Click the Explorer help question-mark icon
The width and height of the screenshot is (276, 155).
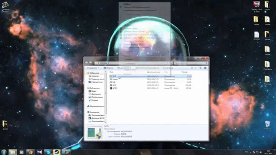coord(205,68)
